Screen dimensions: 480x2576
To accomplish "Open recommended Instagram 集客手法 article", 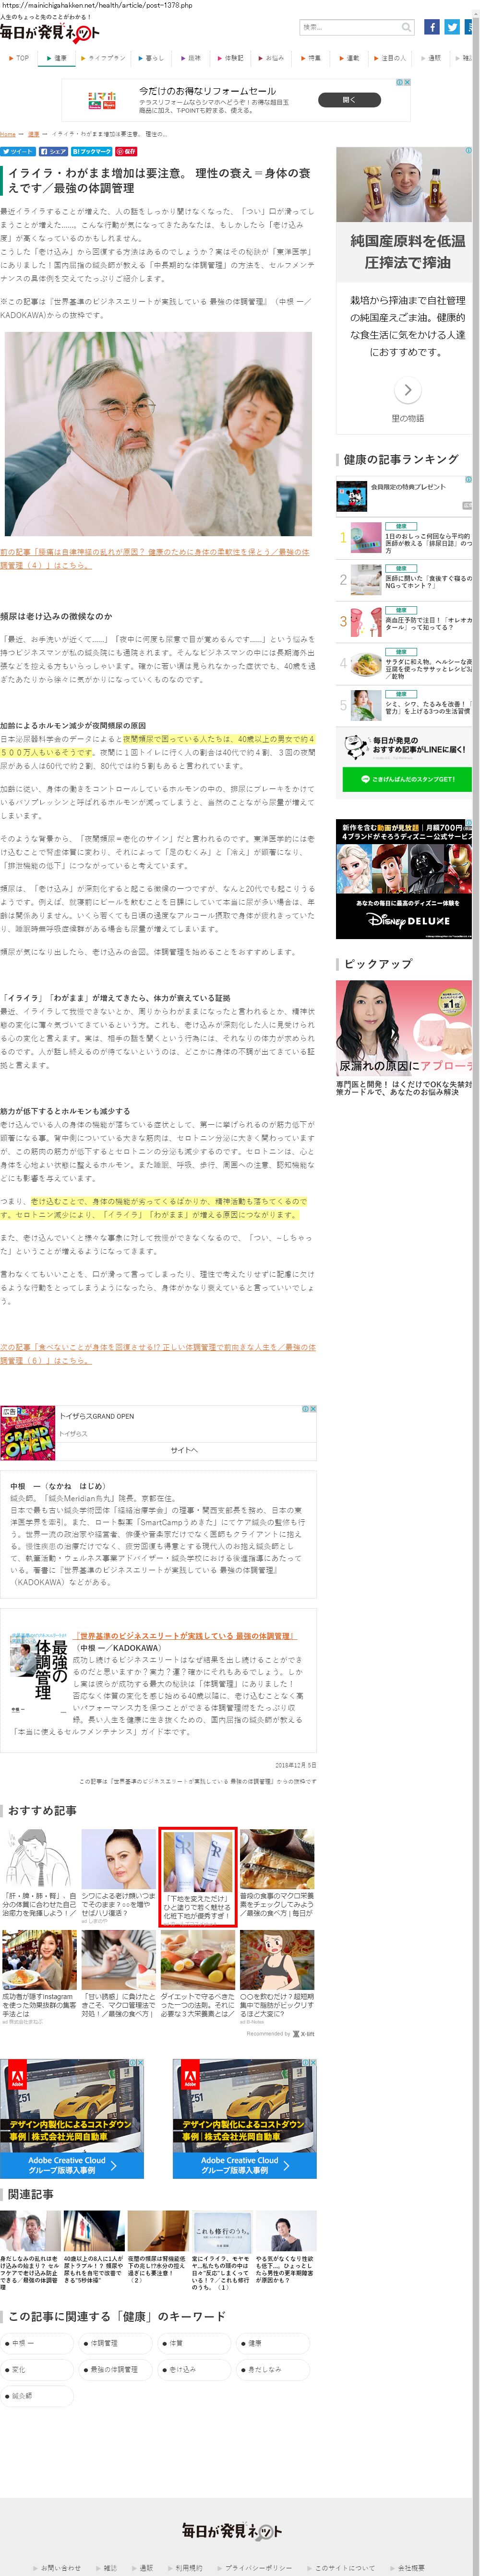I will [x=39, y=1977].
